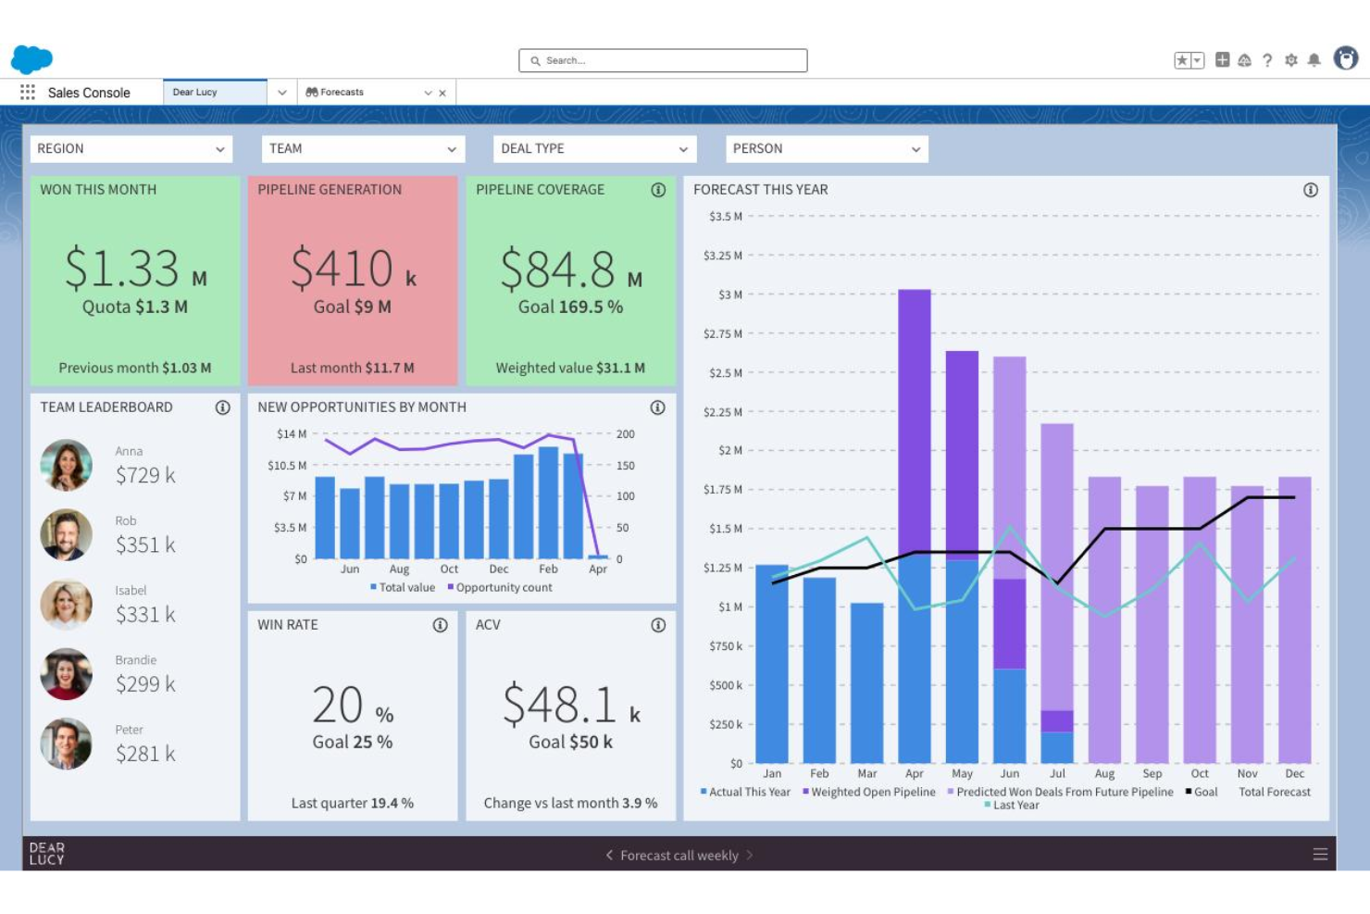
Task: Open the Trailhead guidance icon
Action: click(x=1244, y=60)
